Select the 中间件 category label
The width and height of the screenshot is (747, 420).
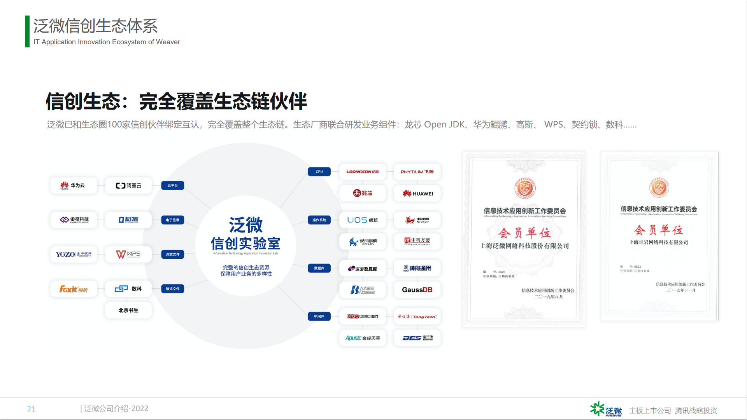pos(319,316)
